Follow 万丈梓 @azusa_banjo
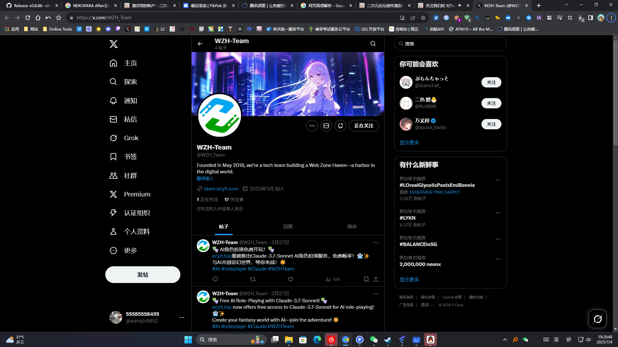 491,124
